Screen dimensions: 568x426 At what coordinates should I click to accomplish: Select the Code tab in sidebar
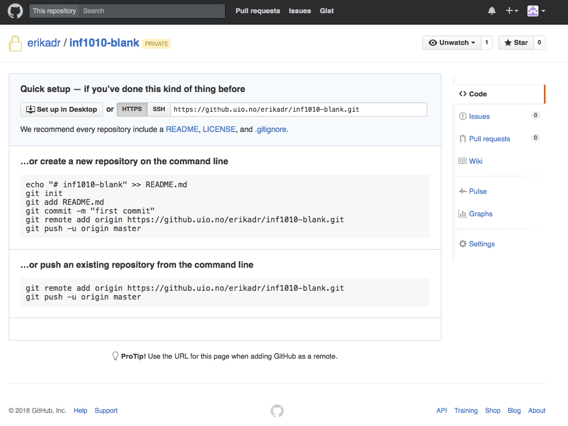tap(499, 94)
